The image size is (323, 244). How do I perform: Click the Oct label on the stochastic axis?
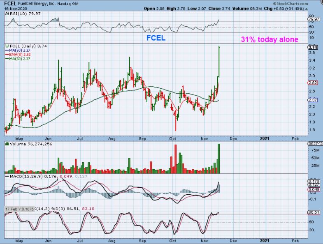coord(173,241)
